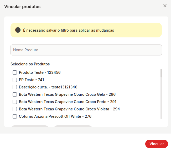Click the red Vincular button
The width and height of the screenshot is (171, 152).
(157, 144)
